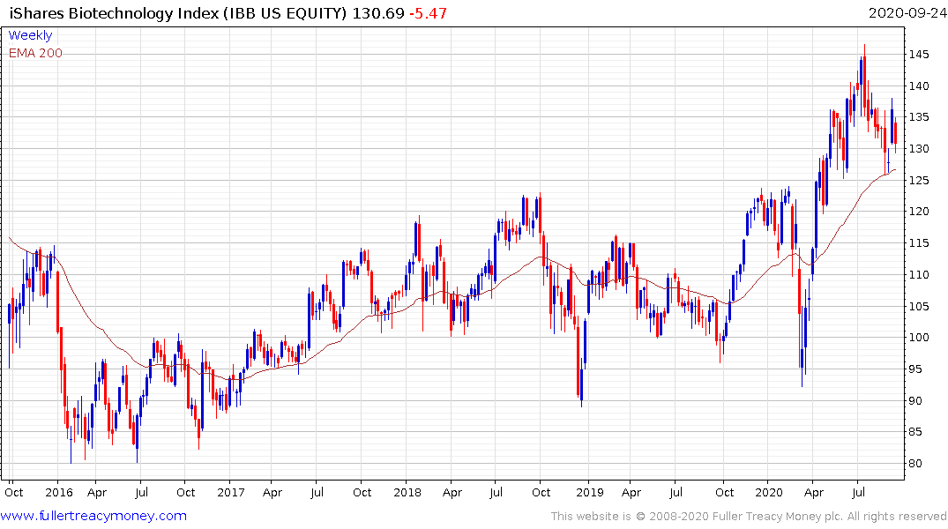Open the www.fullertreacymoney.com link
This screenshot has height=529, width=948.
pos(93,516)
